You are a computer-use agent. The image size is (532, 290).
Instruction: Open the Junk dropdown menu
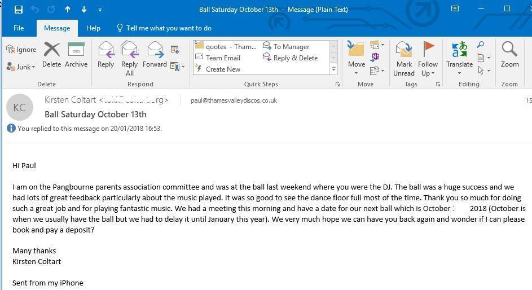[21, 67]
